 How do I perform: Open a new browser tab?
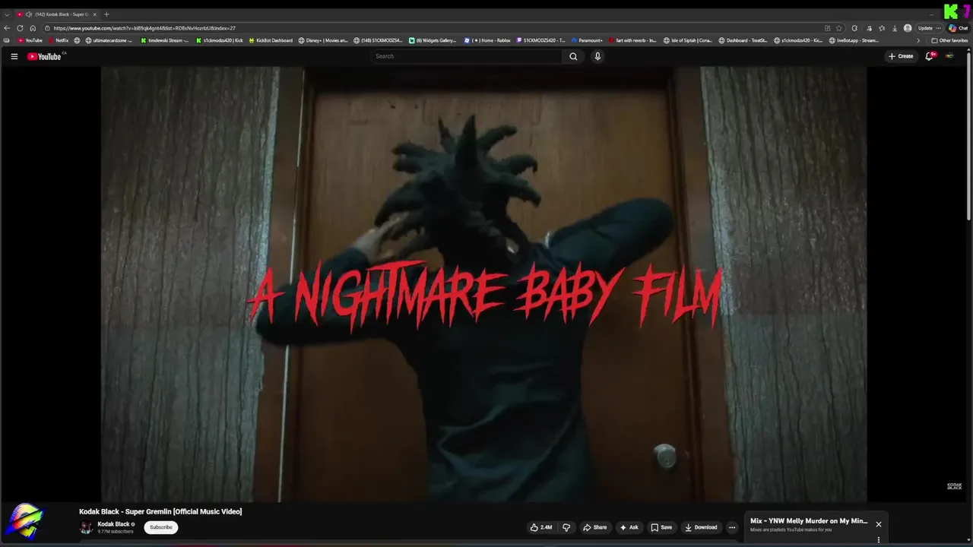[x=106, y=14]
